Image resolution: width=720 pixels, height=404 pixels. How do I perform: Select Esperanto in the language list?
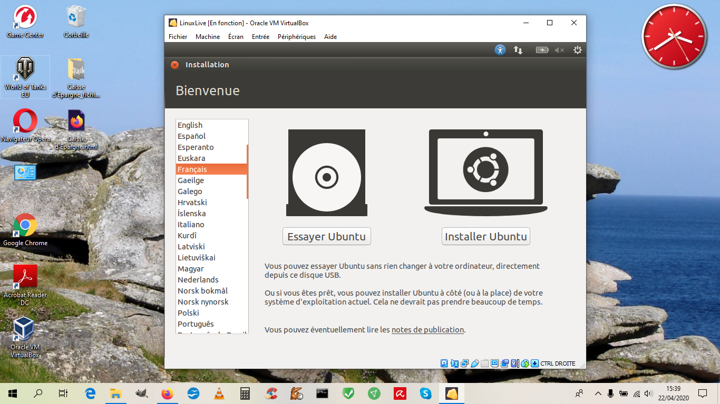tap(211, 147)
